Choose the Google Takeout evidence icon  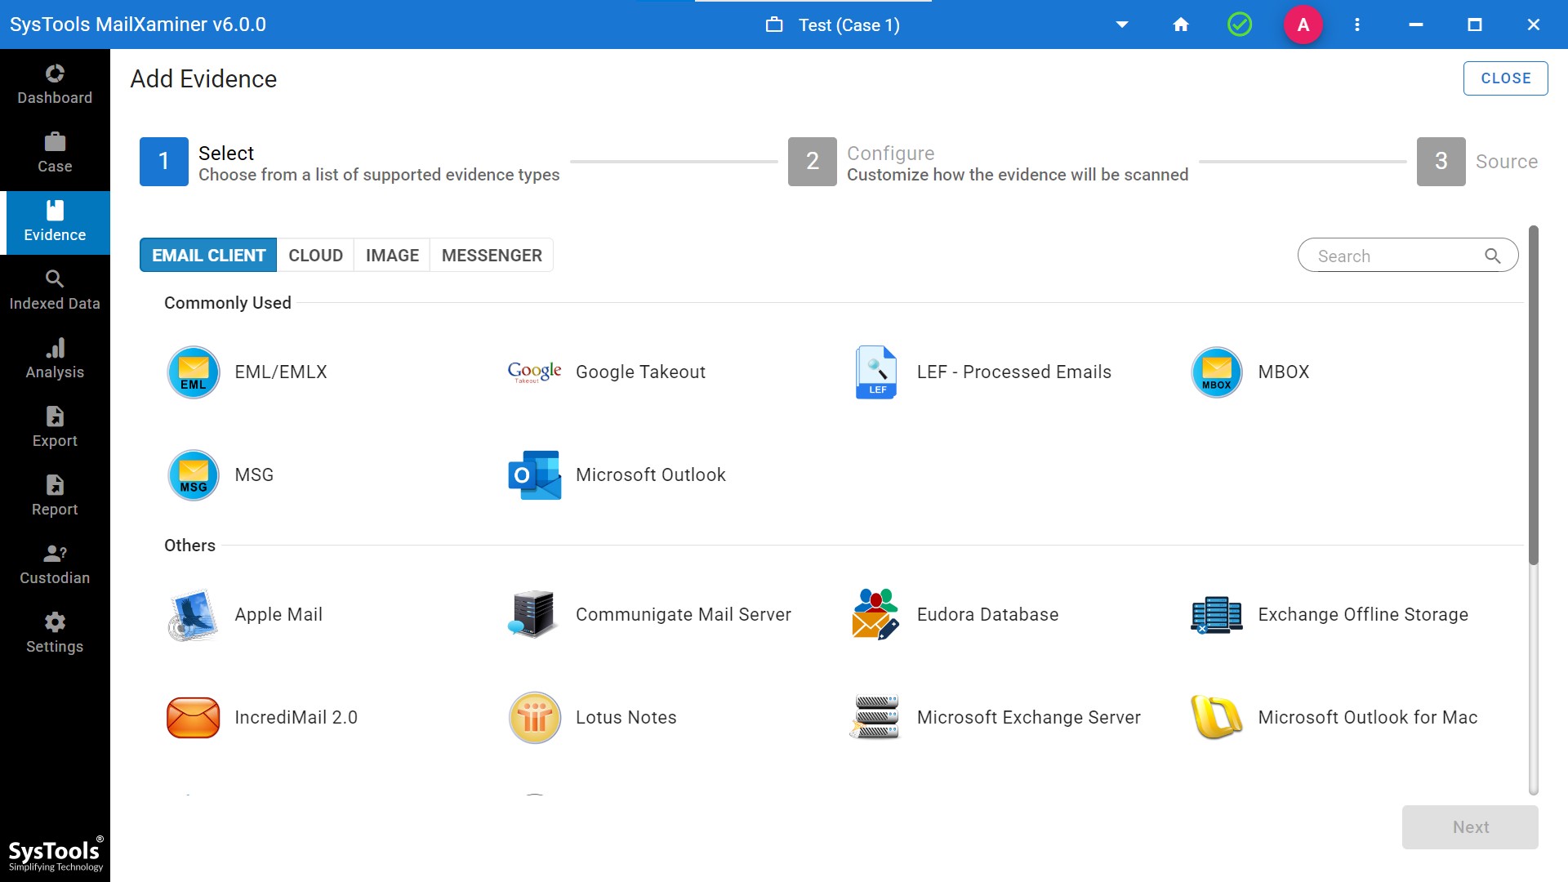click(534, 372)
